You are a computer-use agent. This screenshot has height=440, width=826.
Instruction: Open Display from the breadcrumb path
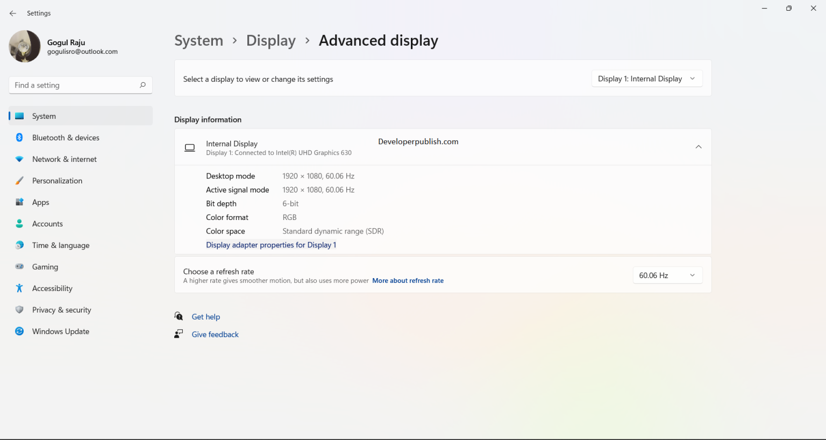(270, 40)
